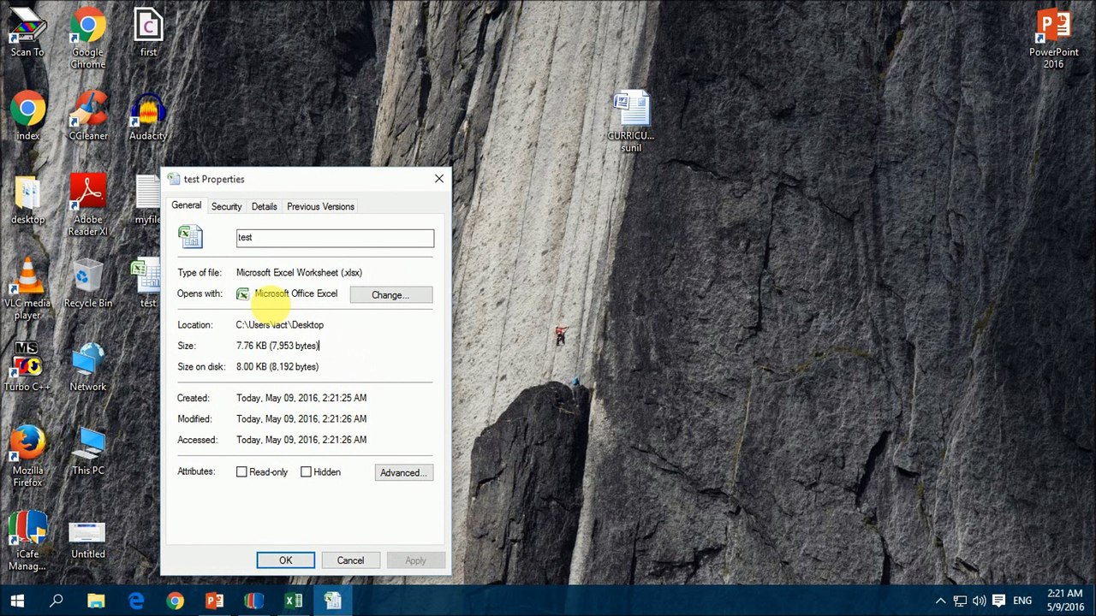
Task: Click the size value '7.76 KB (7,953 bytes)'
Action: (x=277, y=346)
